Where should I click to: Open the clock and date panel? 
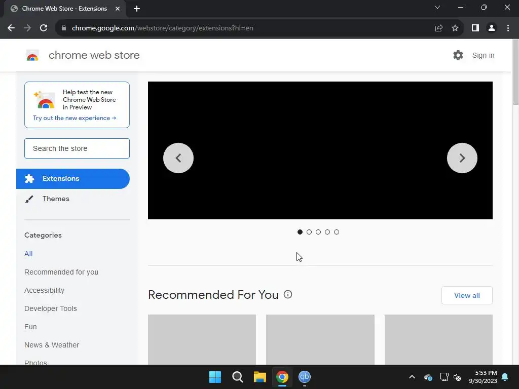[483, 377]
